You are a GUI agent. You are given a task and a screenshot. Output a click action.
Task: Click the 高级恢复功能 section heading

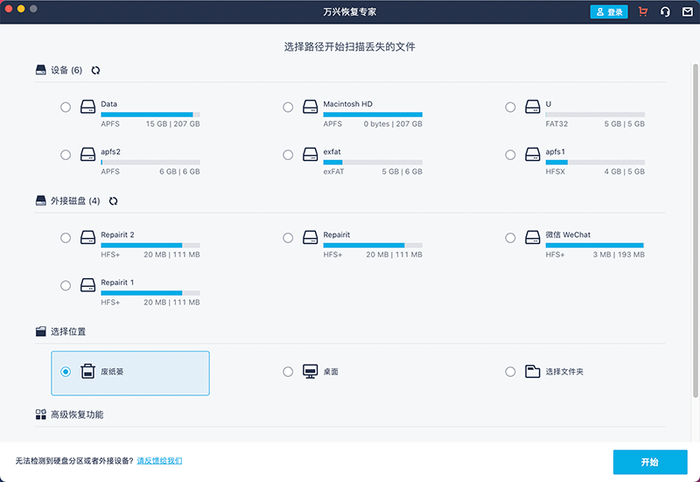(77, 415)
